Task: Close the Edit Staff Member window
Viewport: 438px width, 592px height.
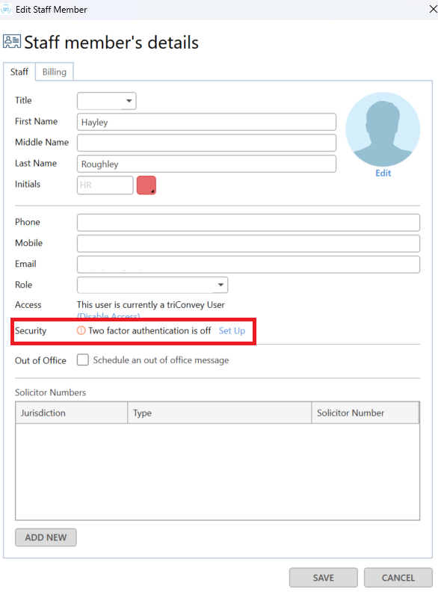Action: click(x=433, y=9)
